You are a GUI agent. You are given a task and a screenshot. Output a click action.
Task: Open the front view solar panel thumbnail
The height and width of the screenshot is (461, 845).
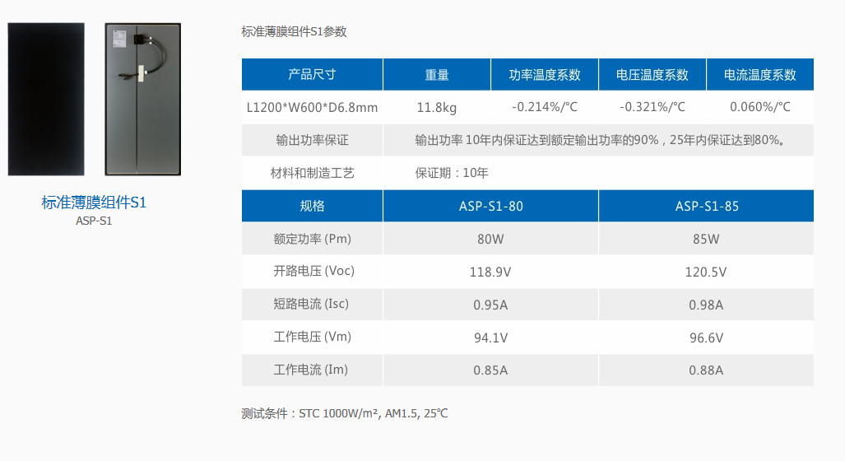(x=46, y=100)
